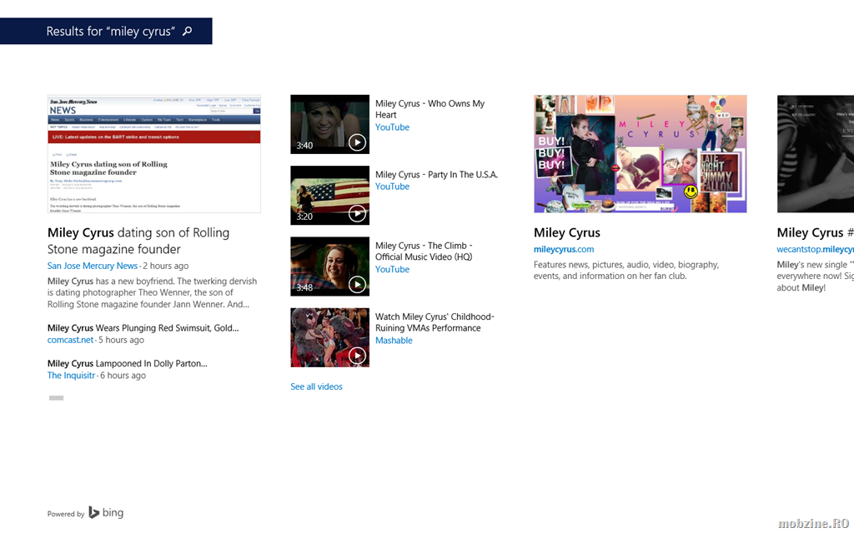The image size is (854, 533).
Task: Open the Party In The U.S.A. title
Action: (436, 175)
